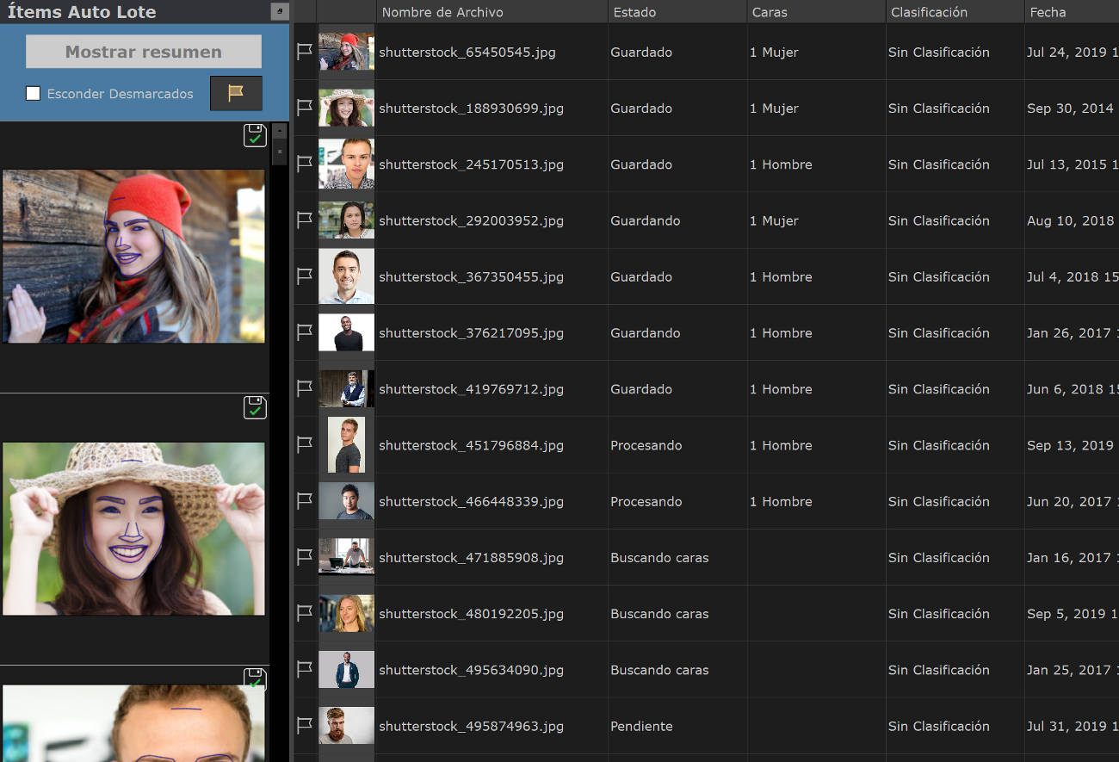The width and height of the screenshot is (1119, 762).
Task: Click Procesando status of shutterstock_451796884.jpg
Action: tap(646, 445)
